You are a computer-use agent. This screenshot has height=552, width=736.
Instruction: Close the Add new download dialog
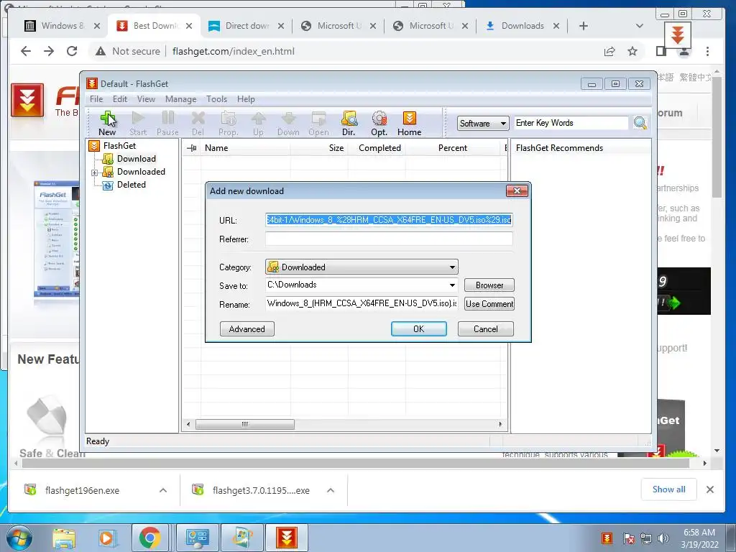517,190
